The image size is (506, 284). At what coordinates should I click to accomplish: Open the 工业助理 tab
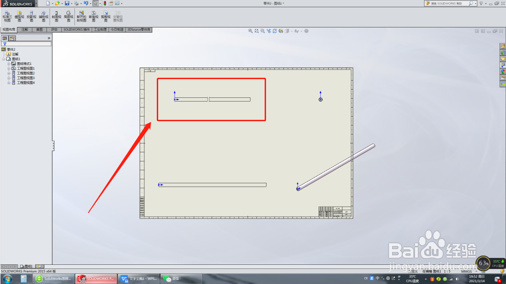(x=100, y=30)
